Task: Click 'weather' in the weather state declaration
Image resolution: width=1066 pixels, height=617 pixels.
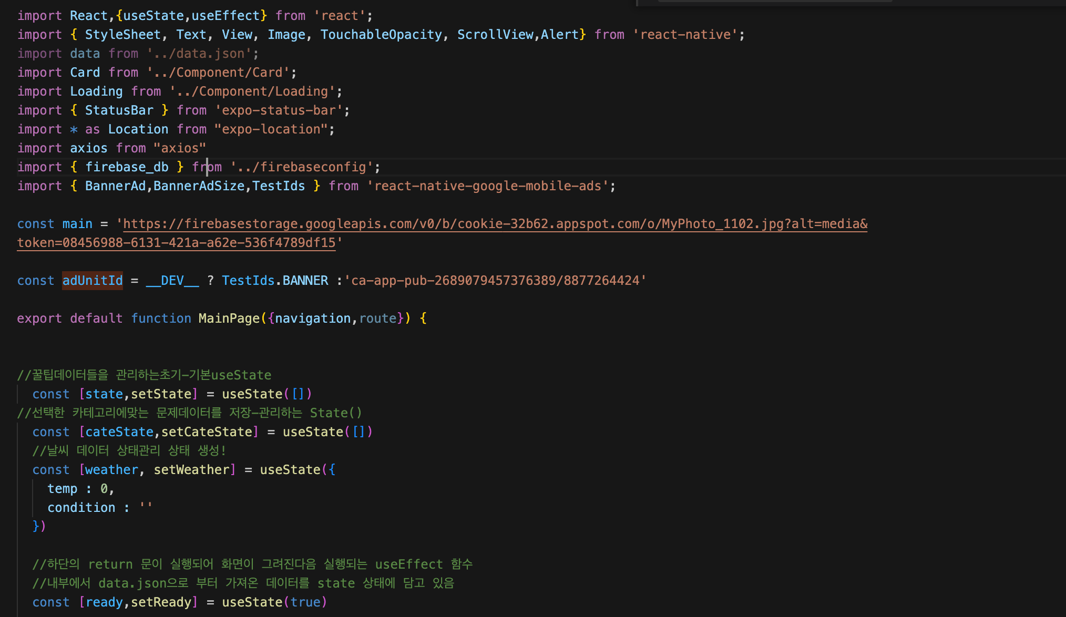Action: click(111, 470)
